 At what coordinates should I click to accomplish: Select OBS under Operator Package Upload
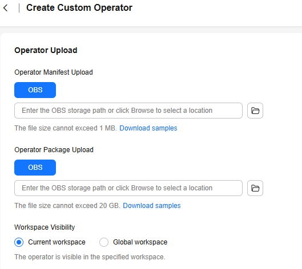pyautogui.click(x=35, y=168)
